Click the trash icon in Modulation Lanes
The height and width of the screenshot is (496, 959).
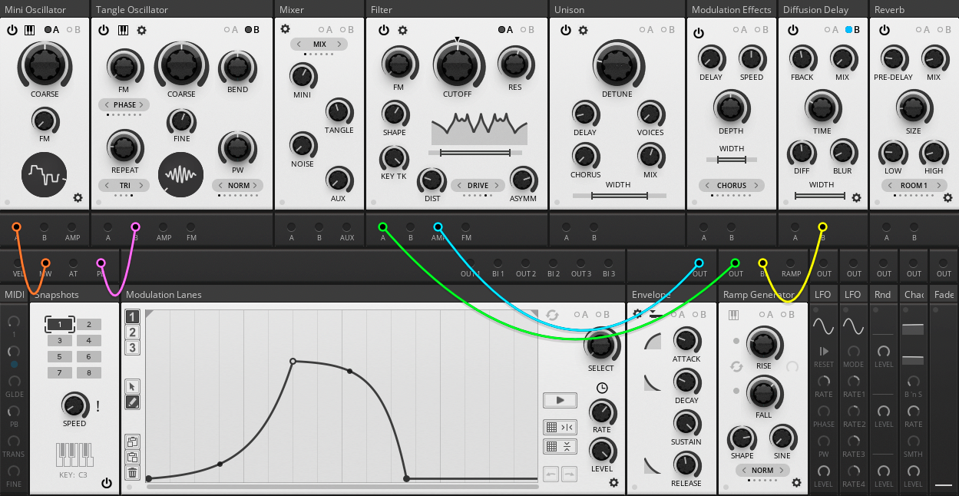pyautogui.click(x=133, y=473)
